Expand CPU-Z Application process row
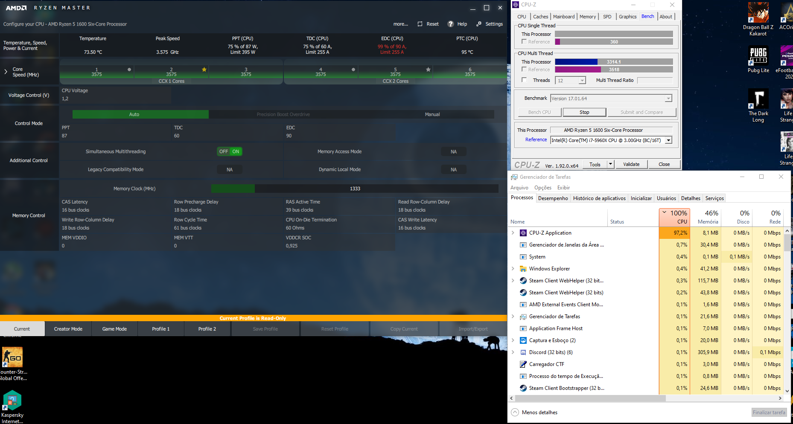This screenshot has height=424, width=793. click(x=513, y=233)
